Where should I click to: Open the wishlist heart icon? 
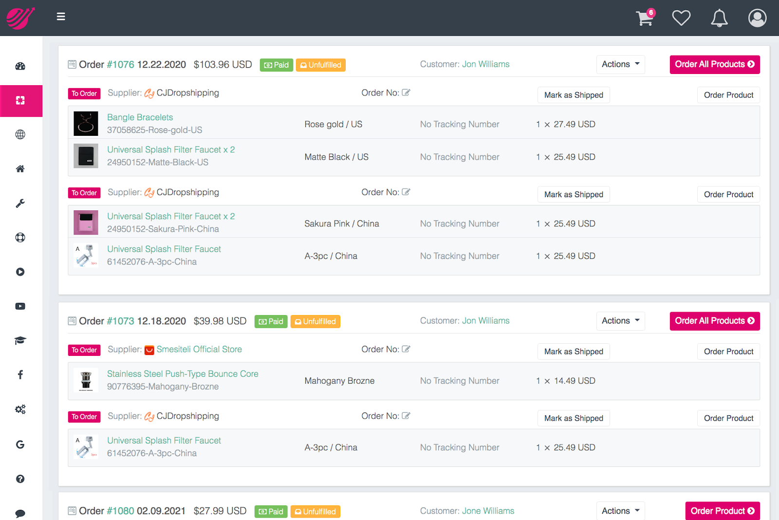tap(681, 18)
